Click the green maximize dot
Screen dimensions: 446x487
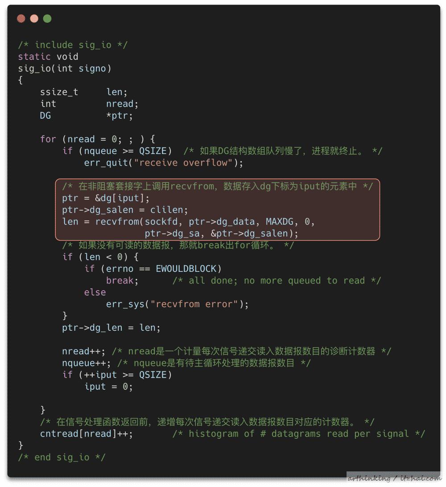[47, 19]
